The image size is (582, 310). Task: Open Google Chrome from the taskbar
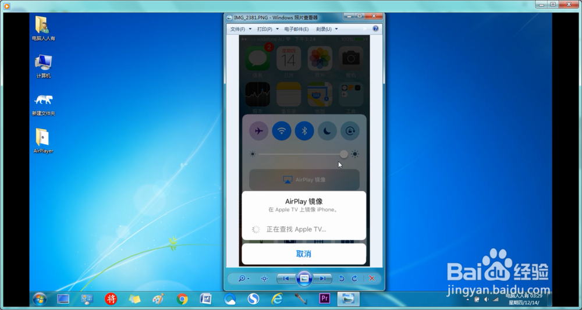[x=182, y=299]
